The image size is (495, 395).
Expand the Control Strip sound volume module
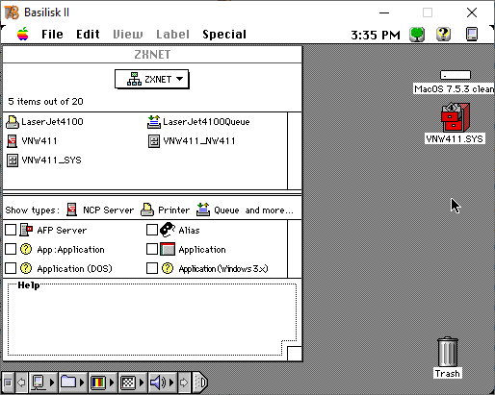tap(162, 383)
